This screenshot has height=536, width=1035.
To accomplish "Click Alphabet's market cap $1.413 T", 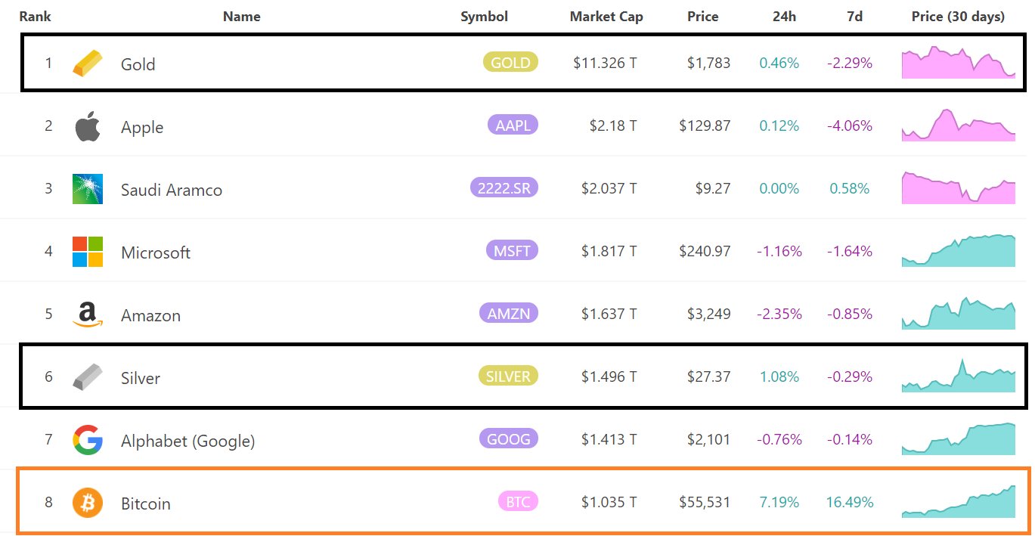I will pos(609,439).
